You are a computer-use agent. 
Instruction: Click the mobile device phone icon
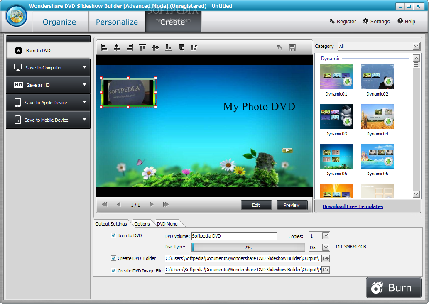[18, 120]
